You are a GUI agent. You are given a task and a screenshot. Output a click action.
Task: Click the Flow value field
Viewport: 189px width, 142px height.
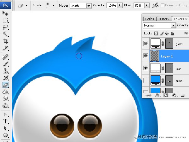[x=139, y=5]
